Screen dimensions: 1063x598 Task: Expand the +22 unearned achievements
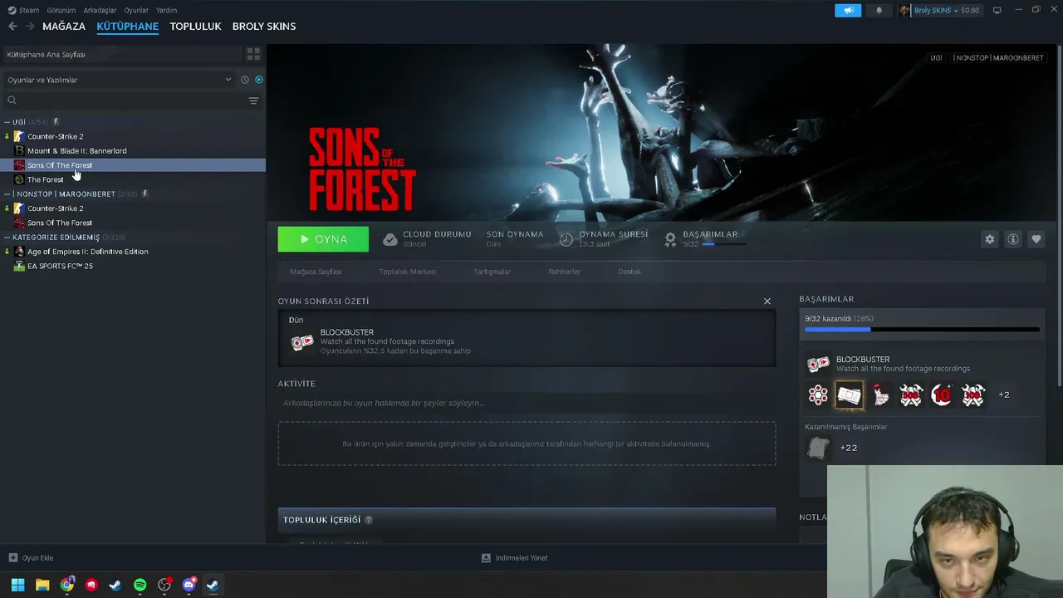click(x=849, y=448)
